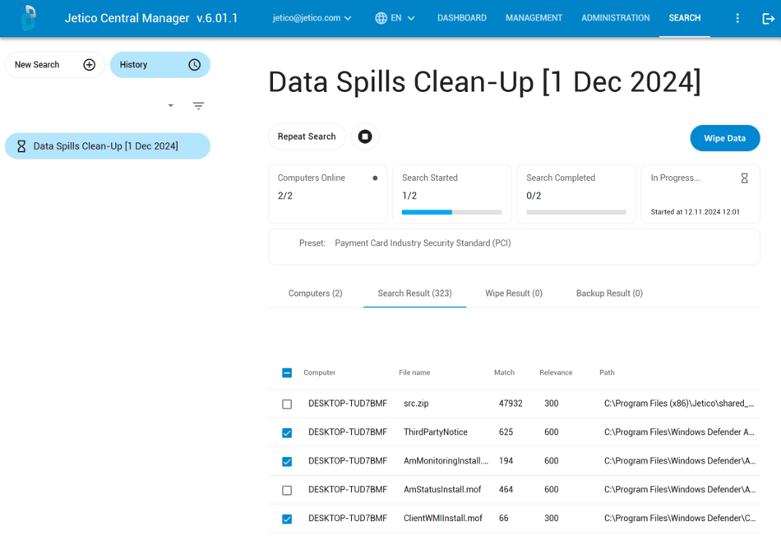
Task: Click the Computers Online 2/2 value
Action: click(x=285, y=196)
